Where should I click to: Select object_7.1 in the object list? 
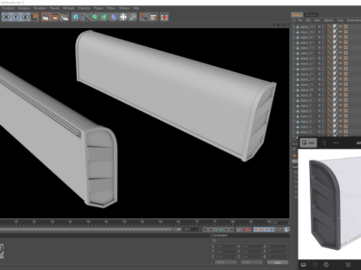(x=307, y=48)
